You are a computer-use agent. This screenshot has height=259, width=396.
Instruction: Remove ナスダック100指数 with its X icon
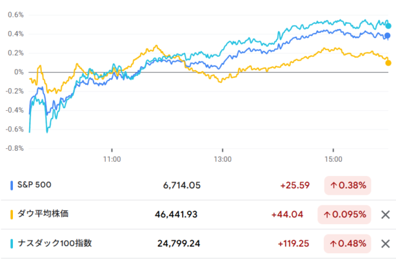point(385,244)
